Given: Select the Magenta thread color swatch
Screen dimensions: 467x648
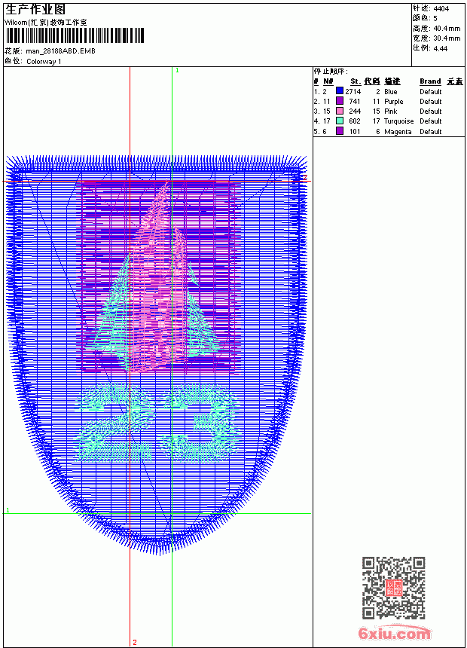Looking at the screenshot, I should click(x=340, y=131).
